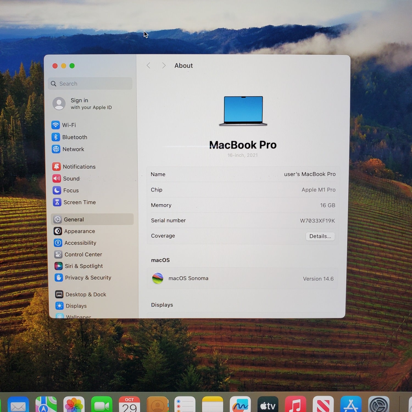Select Siri & Spotlight settings

(83, 266)
